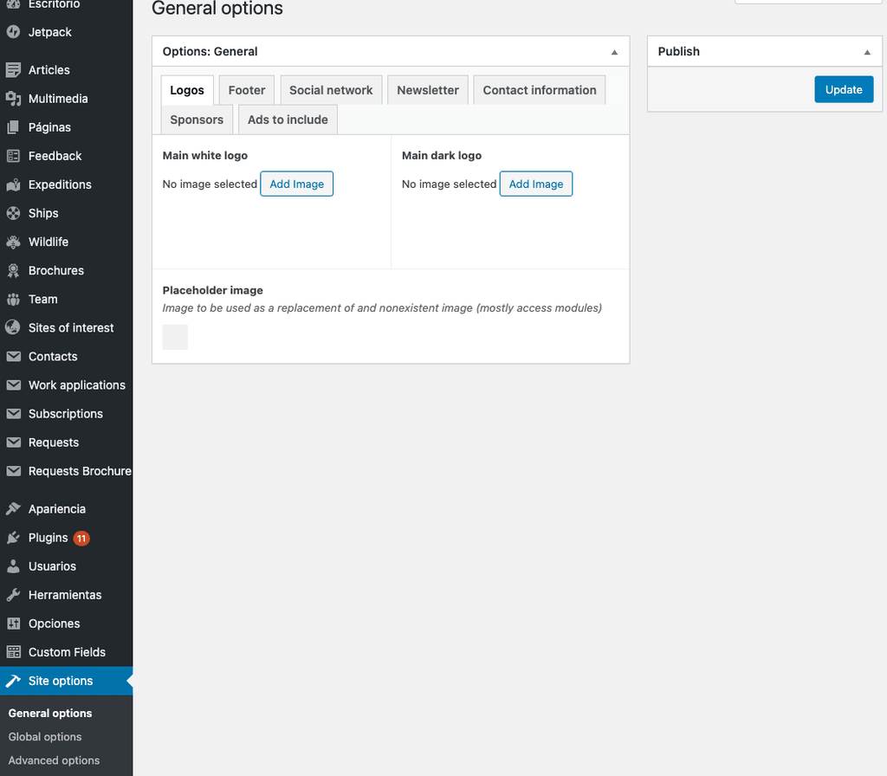Add image for Main dark logo
Screen dimensions: 887x776
click(x=535, y=184)
